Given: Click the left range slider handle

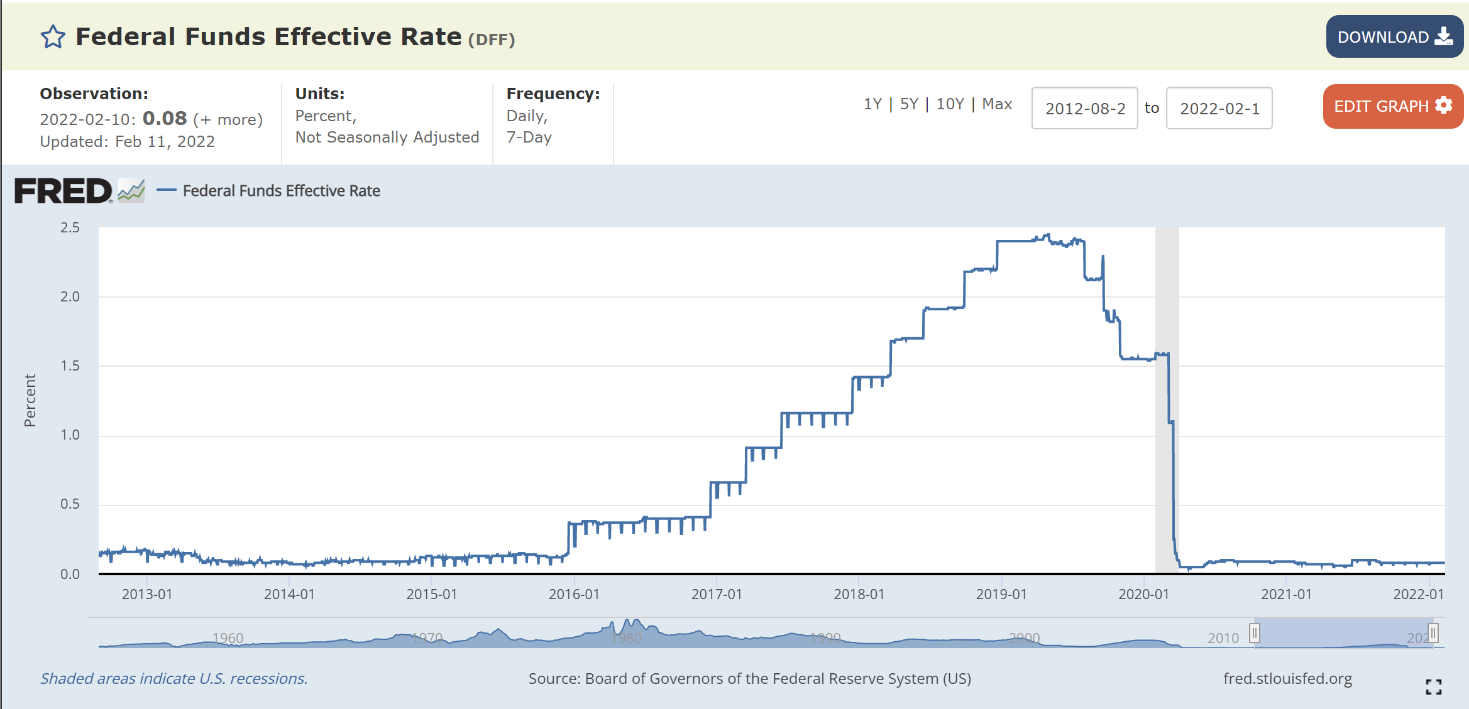Looking at the screenshot, I should click(x=1255, y=632).
